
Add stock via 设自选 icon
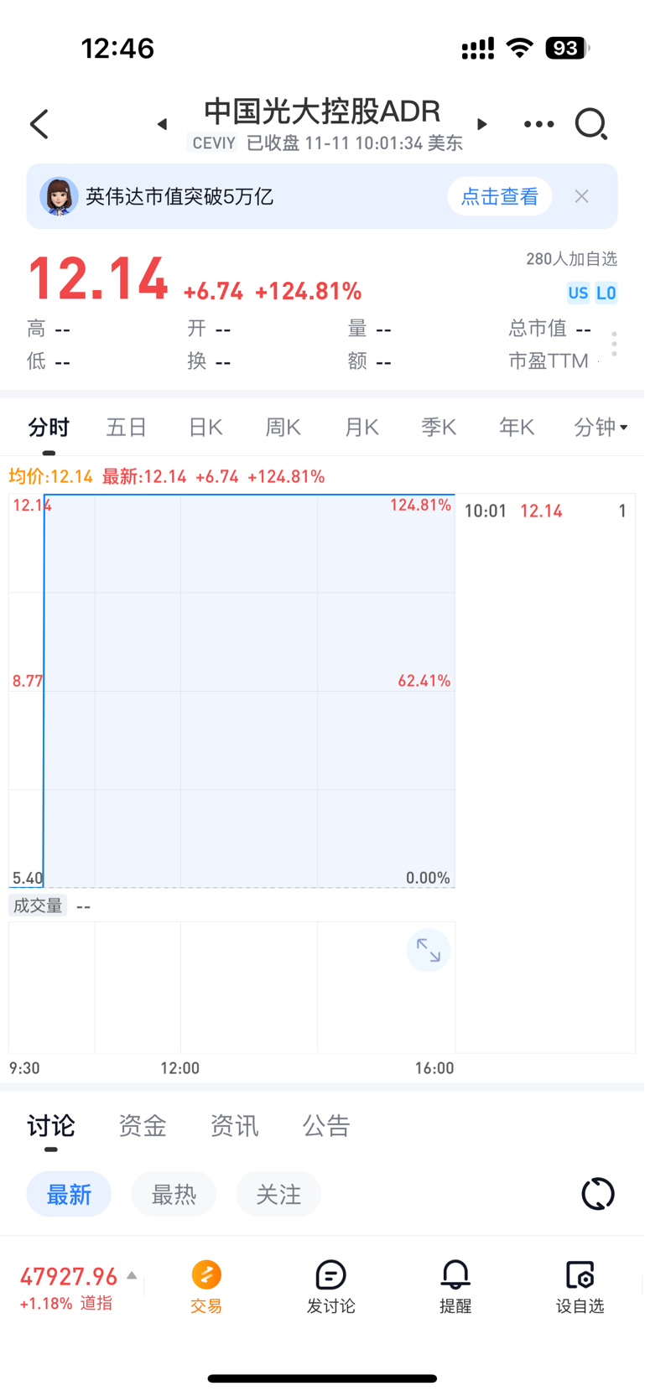point(580,1287)
